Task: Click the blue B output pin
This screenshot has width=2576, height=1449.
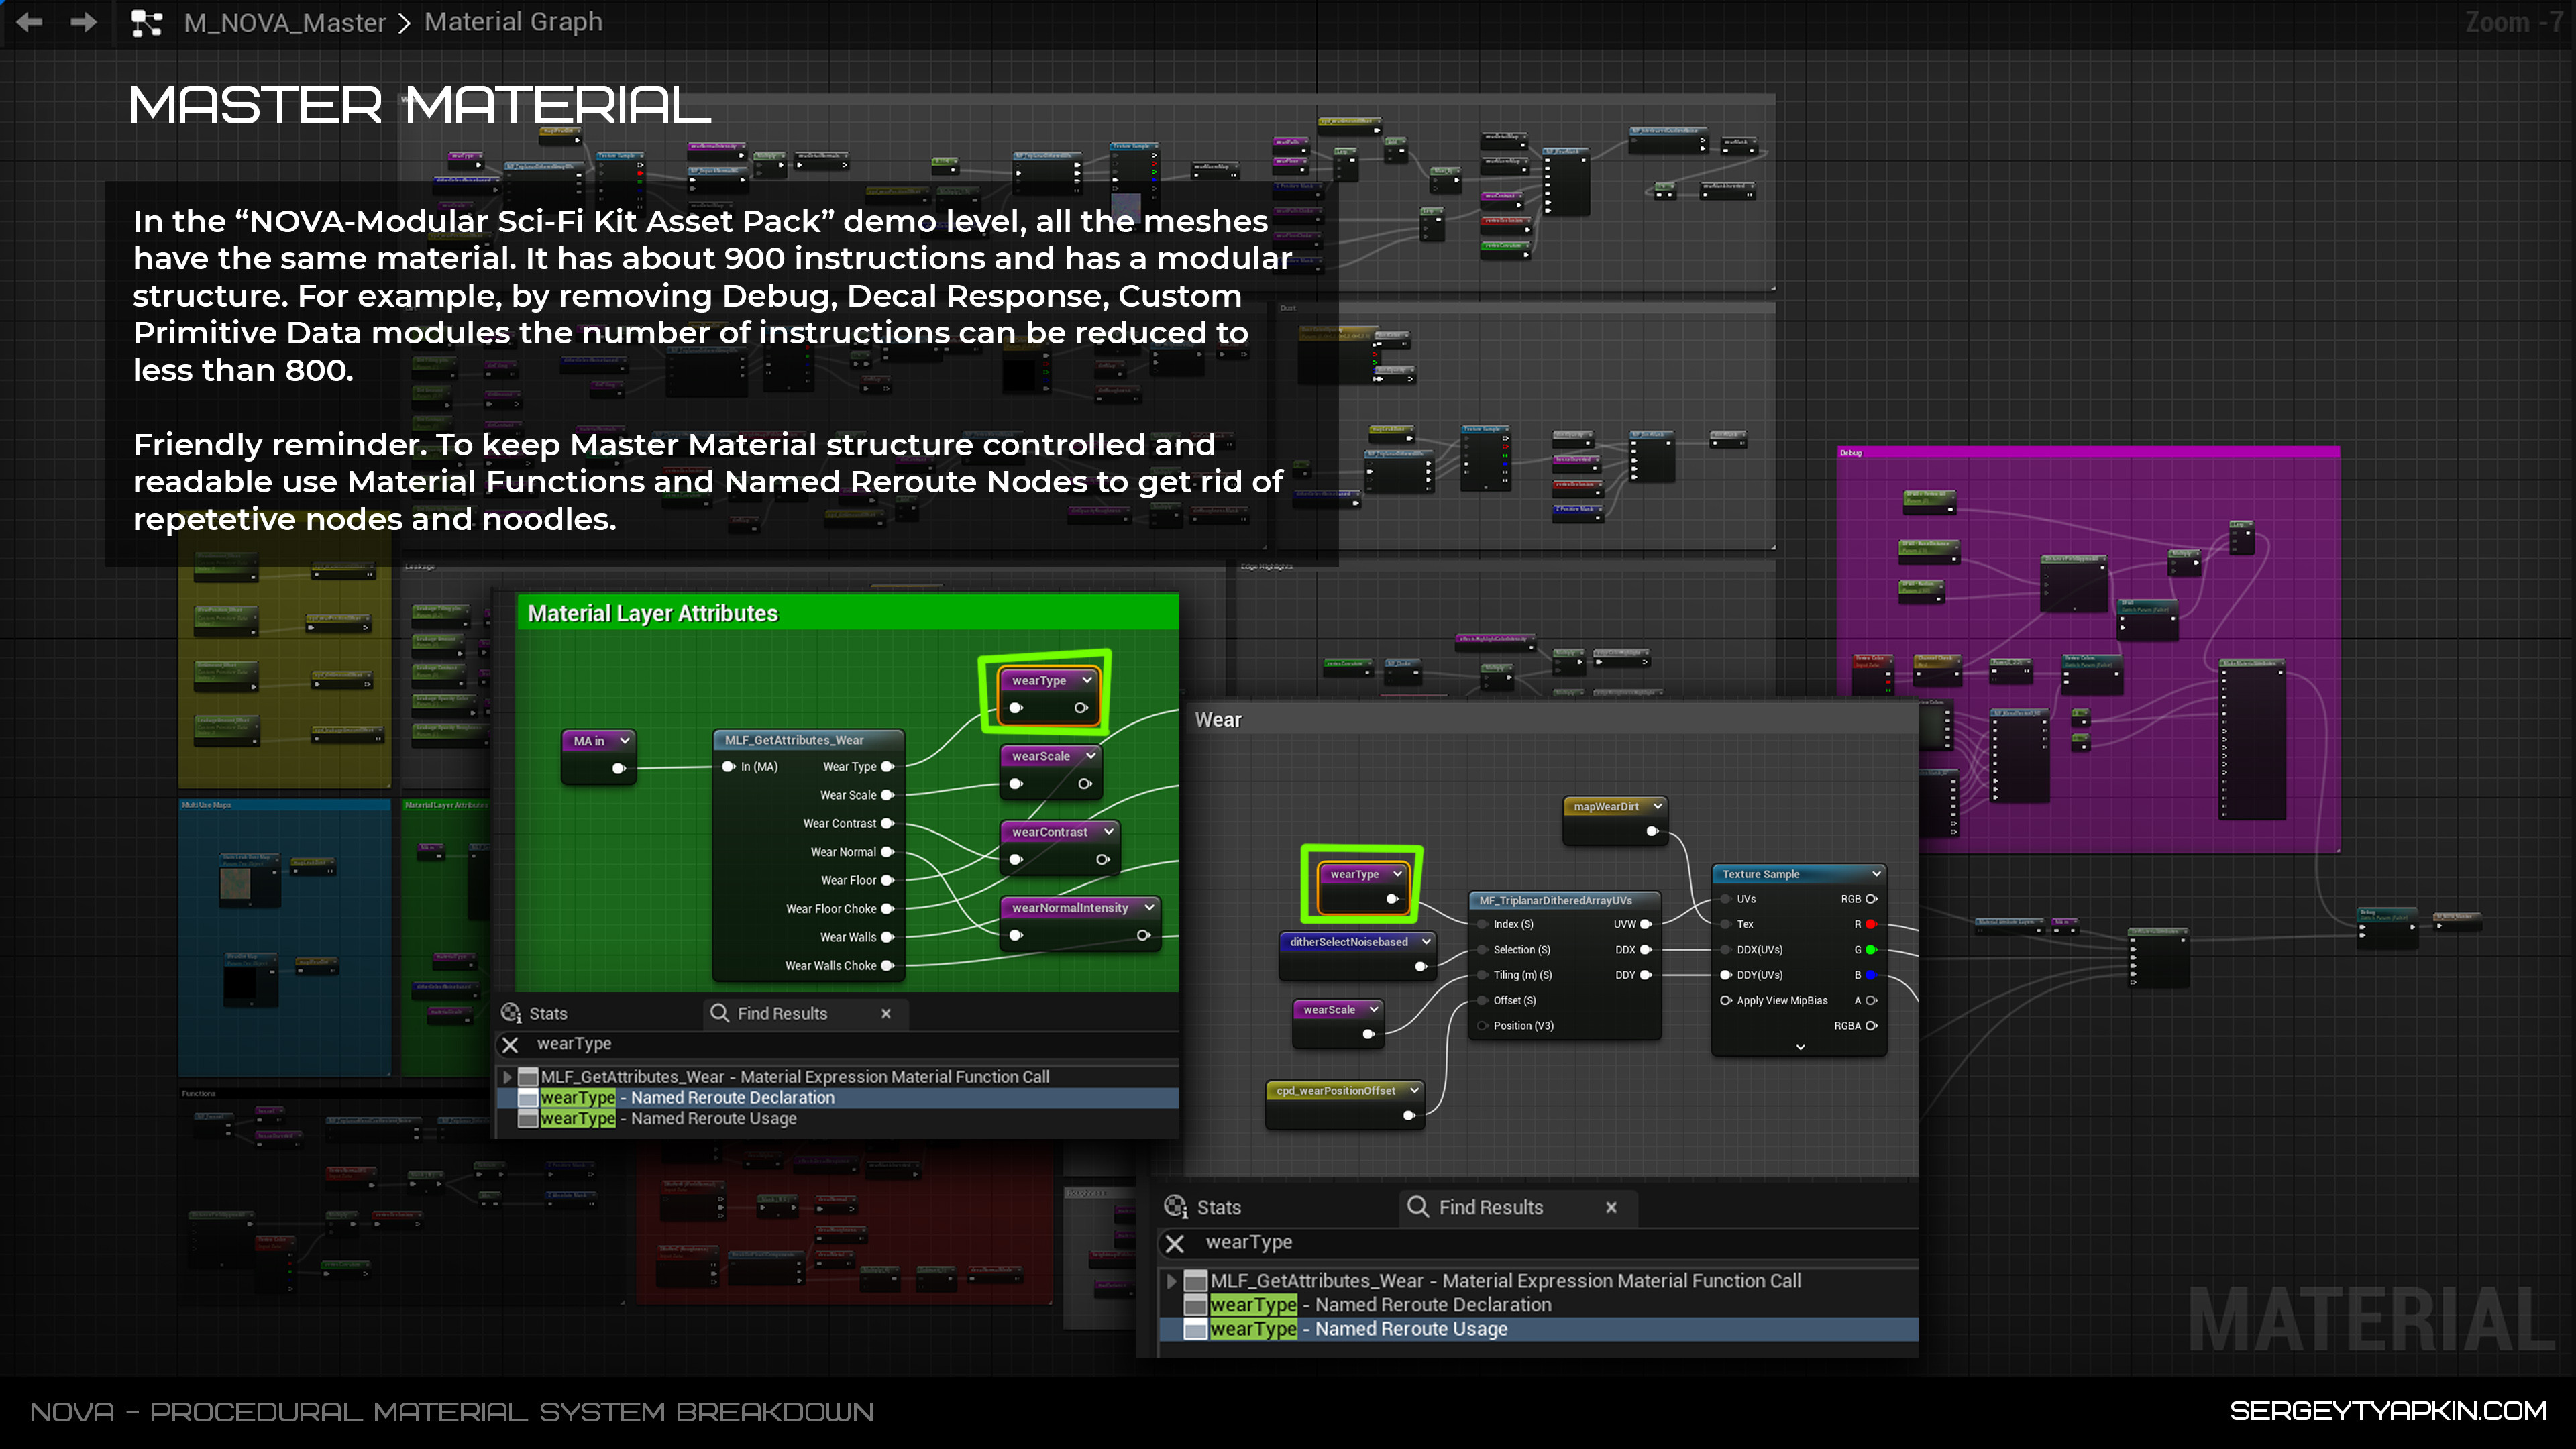Action: 1871,975
